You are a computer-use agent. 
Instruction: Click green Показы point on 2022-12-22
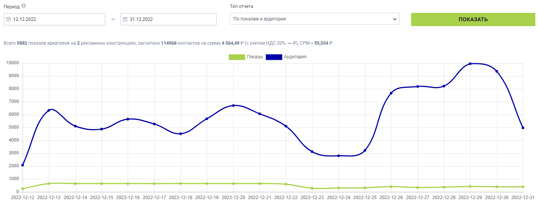[286, 184]
